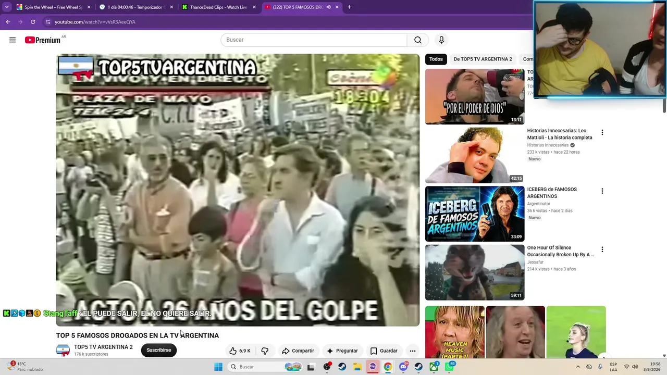Reload the YouTube page
Viewport: 667px width, 375px height.
33,22
